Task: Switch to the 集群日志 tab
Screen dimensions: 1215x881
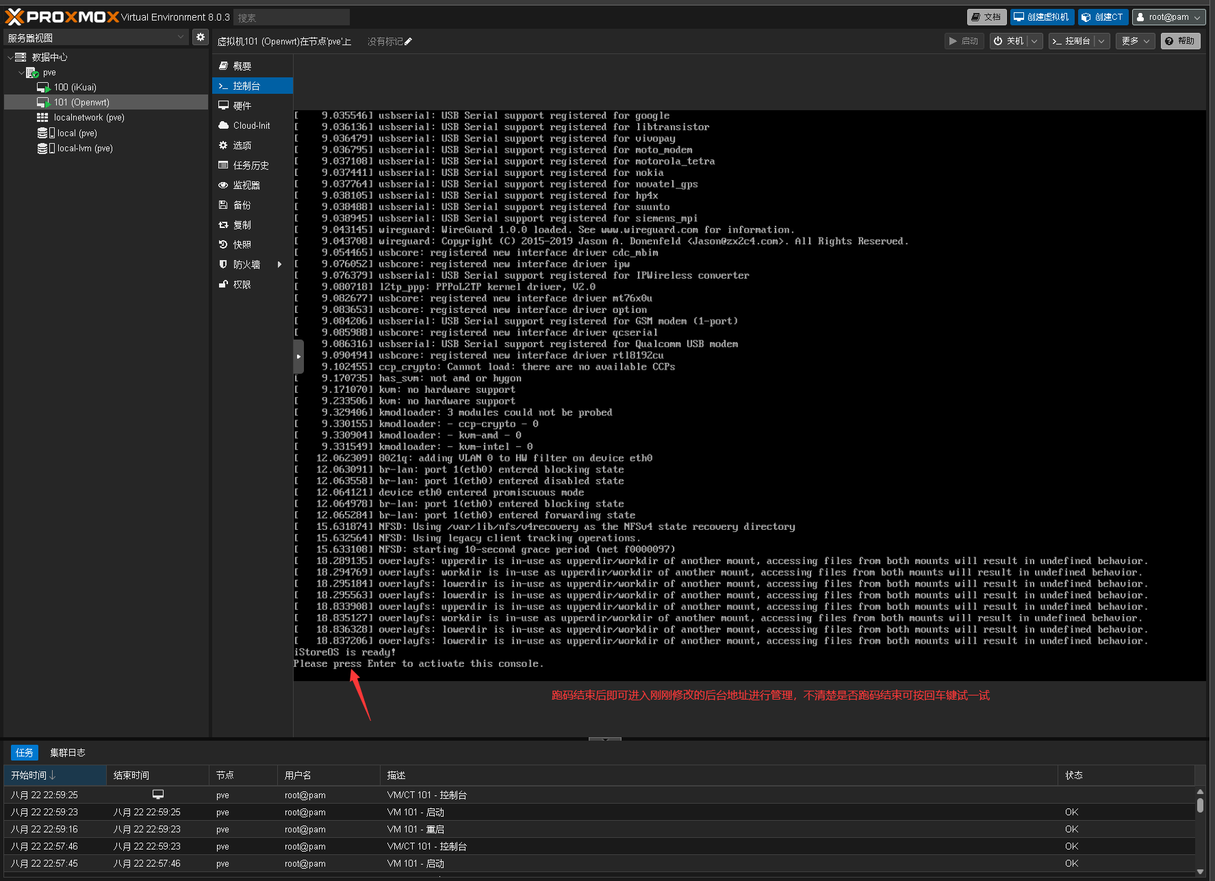Action: [x=67, y=752]
